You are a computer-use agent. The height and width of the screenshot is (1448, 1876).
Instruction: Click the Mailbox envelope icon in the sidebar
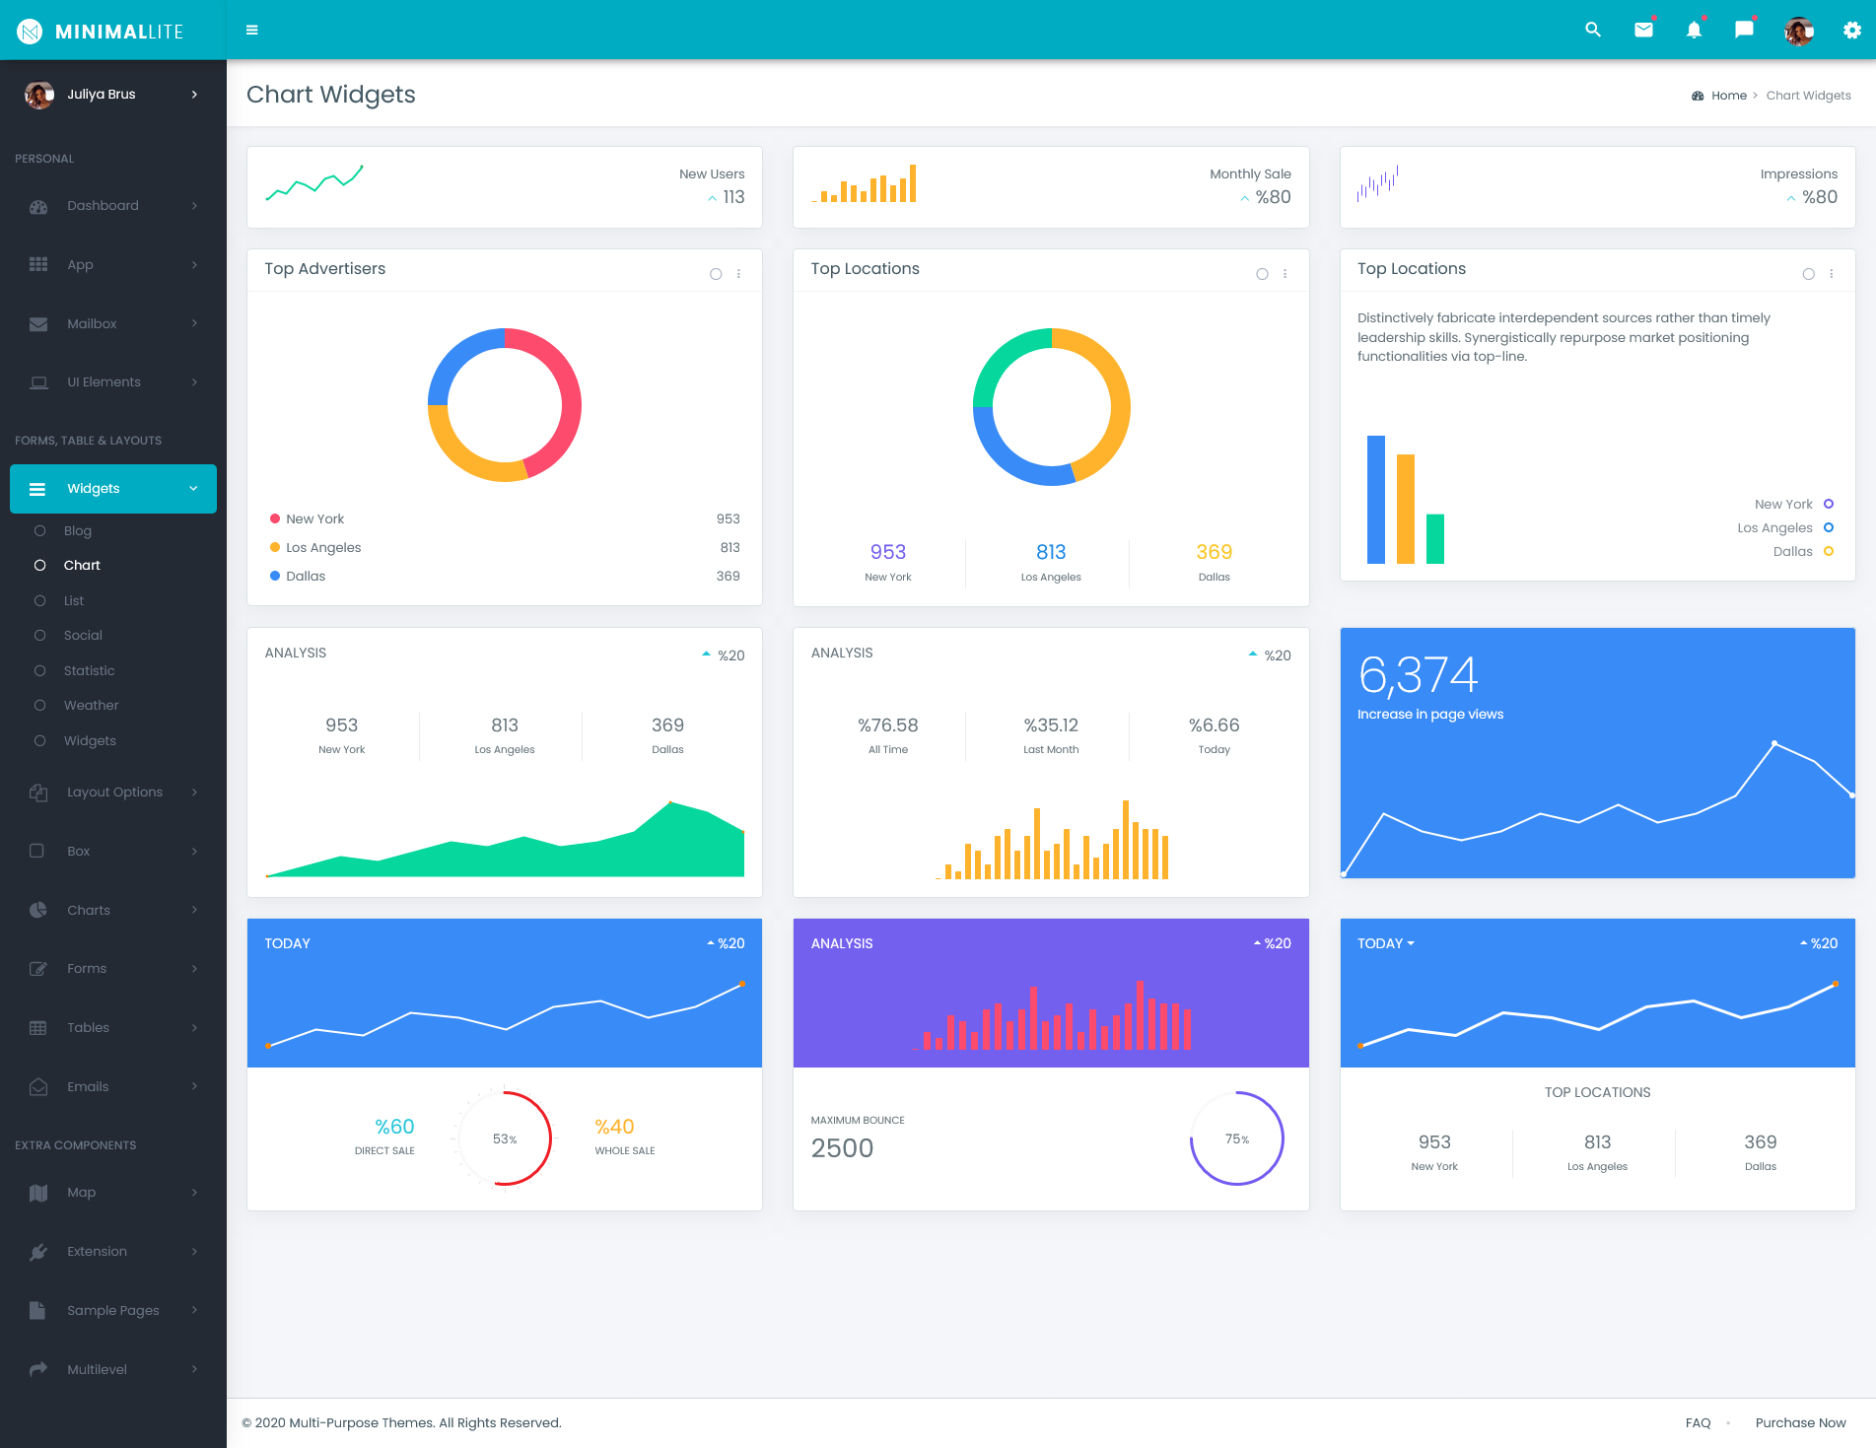pyautogui.click(x=38, y=323)
